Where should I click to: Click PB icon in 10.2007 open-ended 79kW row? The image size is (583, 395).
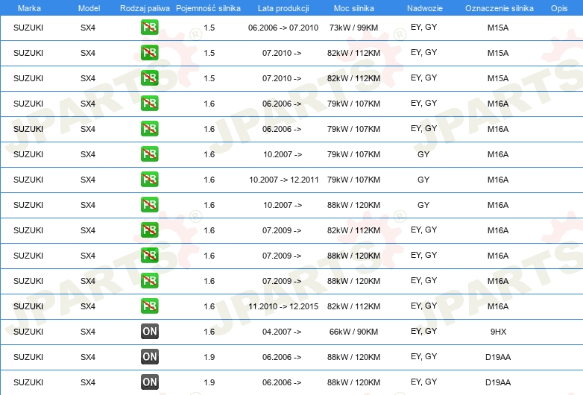click(149, 154)
